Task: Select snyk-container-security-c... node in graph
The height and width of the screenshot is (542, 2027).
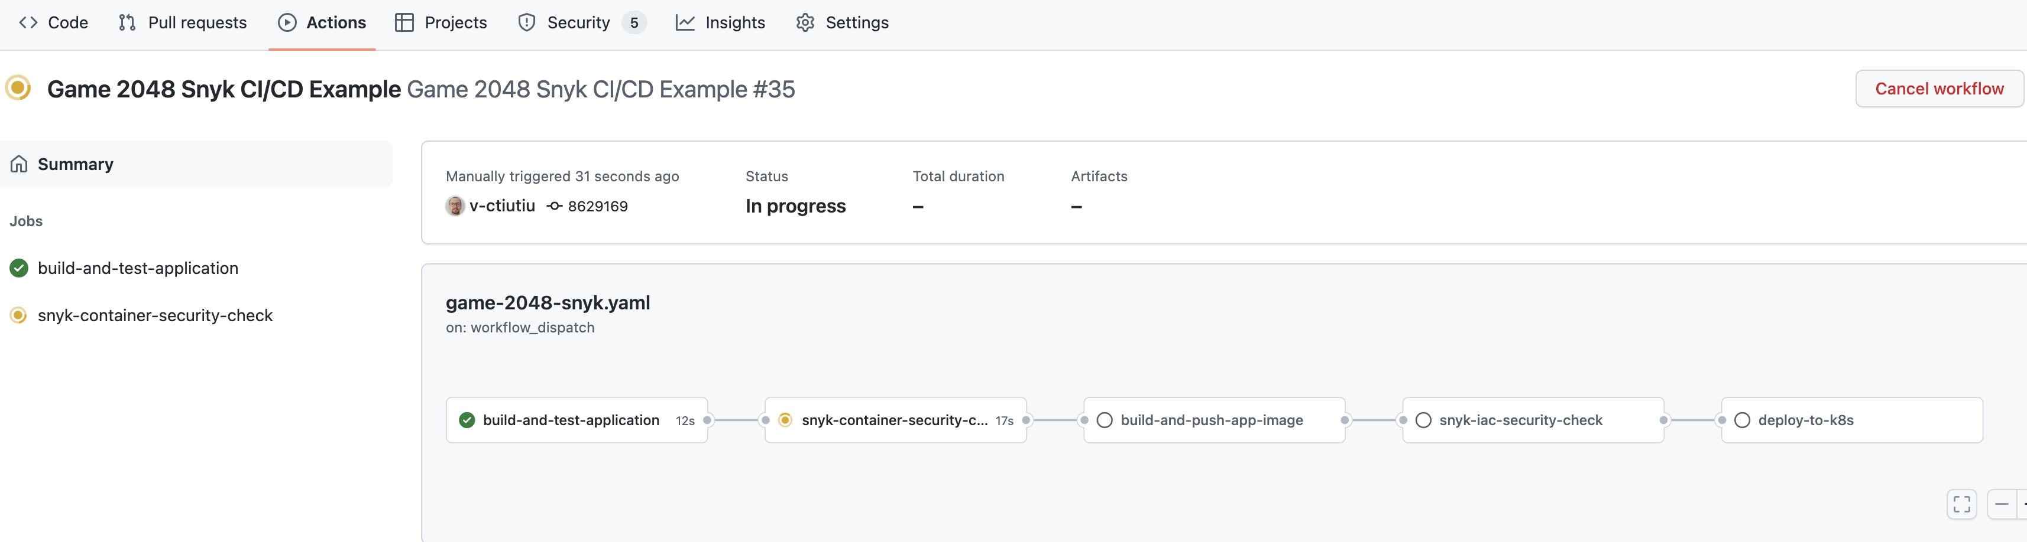Action: (895, 420)
